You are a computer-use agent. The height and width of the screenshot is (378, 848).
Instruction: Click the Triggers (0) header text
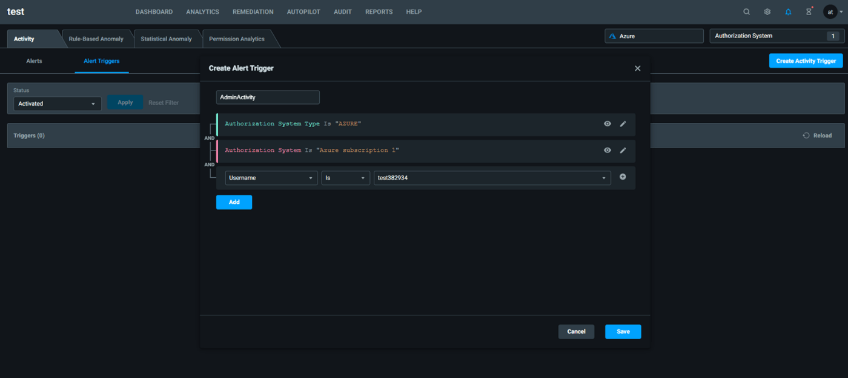click(29, 135)
